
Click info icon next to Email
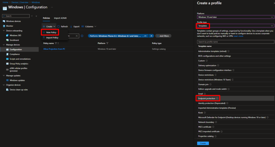205,94
